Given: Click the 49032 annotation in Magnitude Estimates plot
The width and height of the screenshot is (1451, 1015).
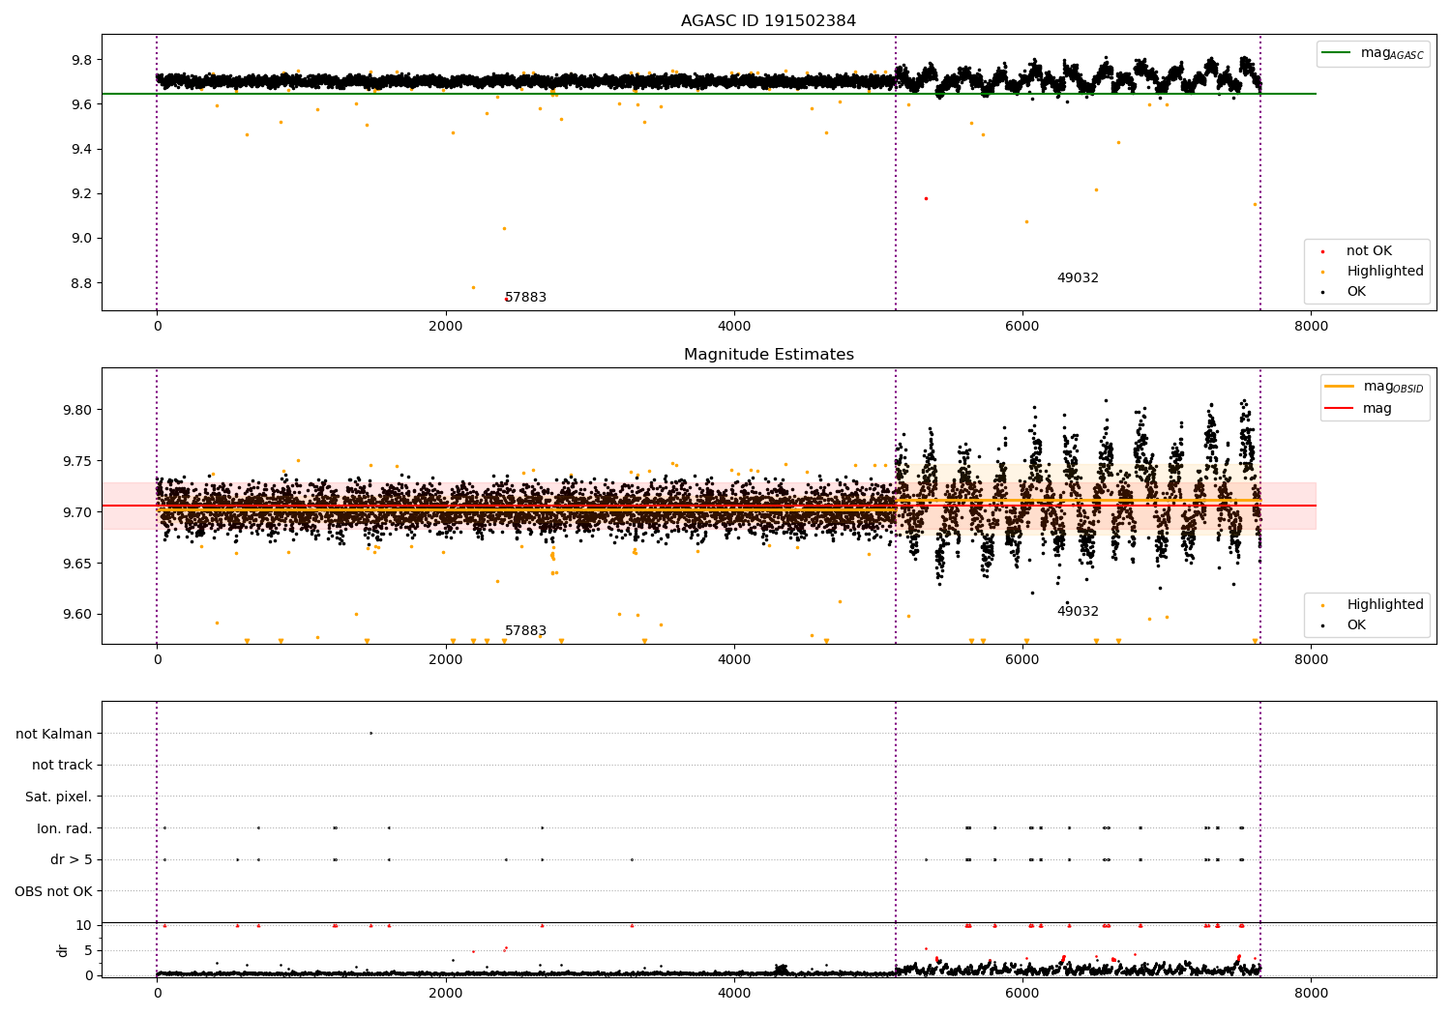Looking at the screenshot, I should [1078, 612].
